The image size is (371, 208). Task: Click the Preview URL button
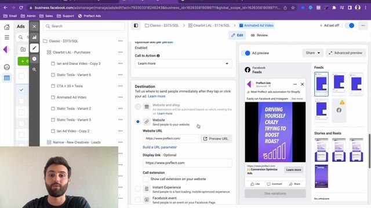point(216,139)
